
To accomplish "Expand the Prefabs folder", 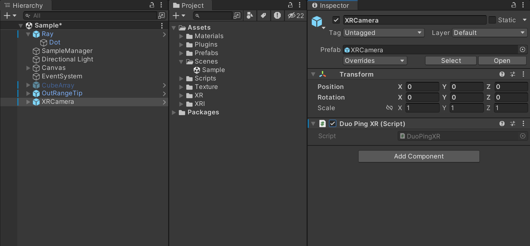I will (x=181, y=53).
